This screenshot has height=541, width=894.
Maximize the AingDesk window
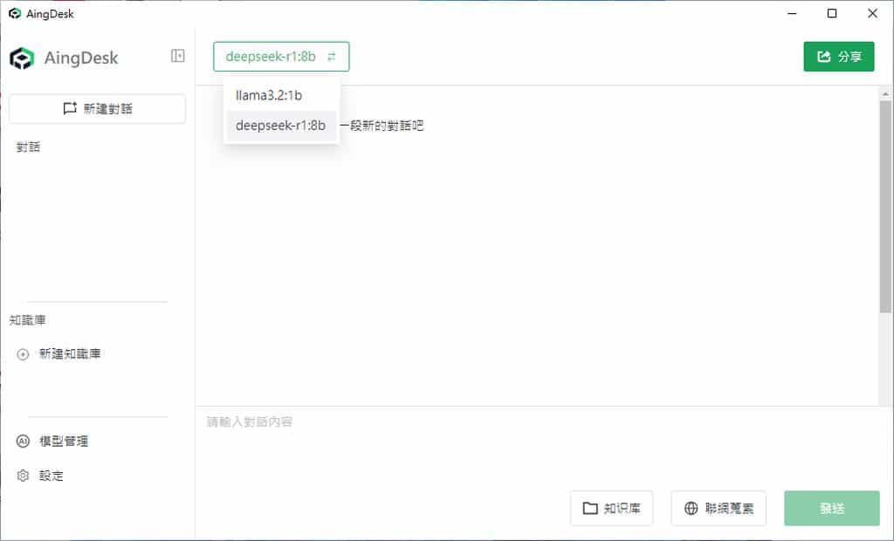click(832, 14)
